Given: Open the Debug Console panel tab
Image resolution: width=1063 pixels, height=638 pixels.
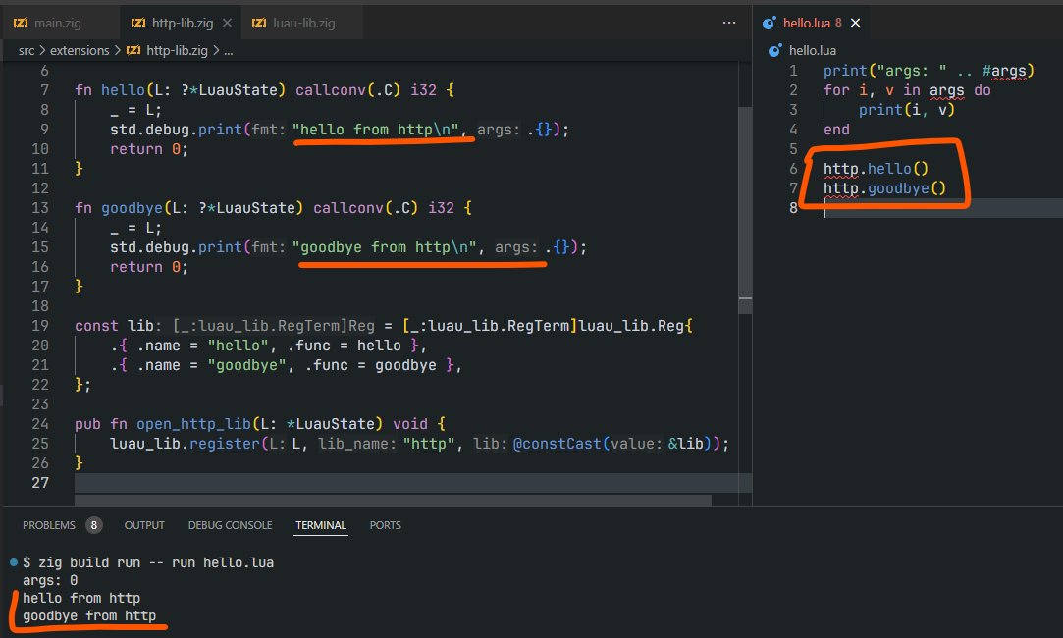Looking at the screenshot, I should pyautogui.click(x=230, y=525).
